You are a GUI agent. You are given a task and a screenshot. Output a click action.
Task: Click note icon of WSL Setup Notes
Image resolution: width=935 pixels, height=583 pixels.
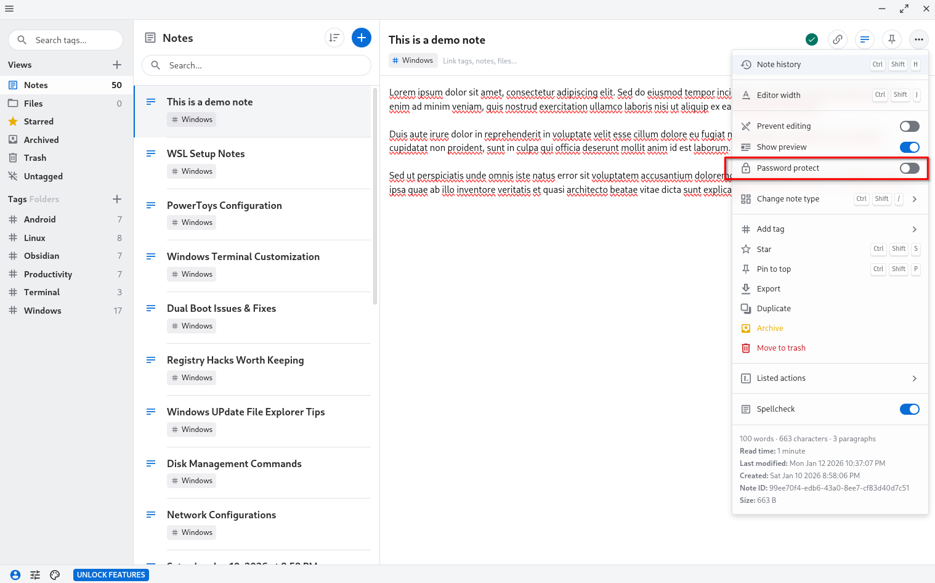tap(151, 153)
